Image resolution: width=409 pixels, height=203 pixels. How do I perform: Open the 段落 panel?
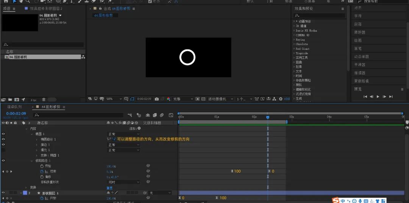tap(358, 24)
